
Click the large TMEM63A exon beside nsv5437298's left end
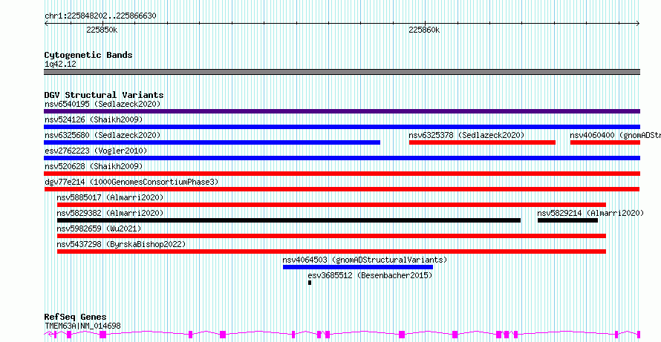tap(69, 335)
